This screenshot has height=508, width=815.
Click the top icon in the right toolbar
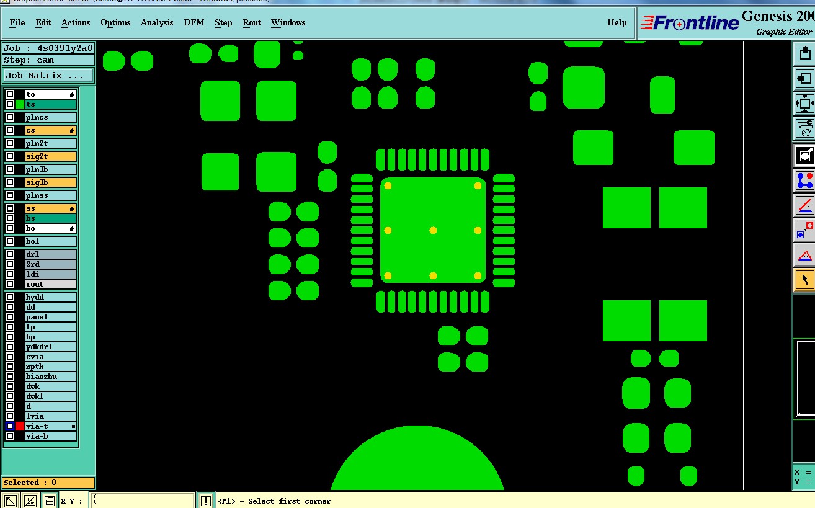[804, 53]
